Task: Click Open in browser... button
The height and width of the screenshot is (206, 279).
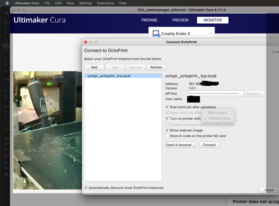Action: [180, 145]
